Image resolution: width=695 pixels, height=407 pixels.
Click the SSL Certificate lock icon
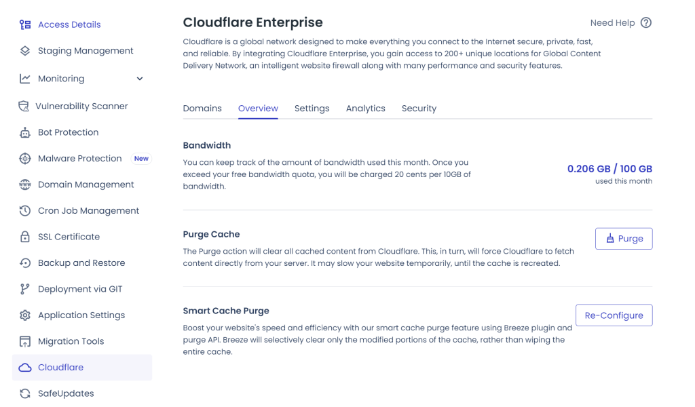tap(25, 237)
